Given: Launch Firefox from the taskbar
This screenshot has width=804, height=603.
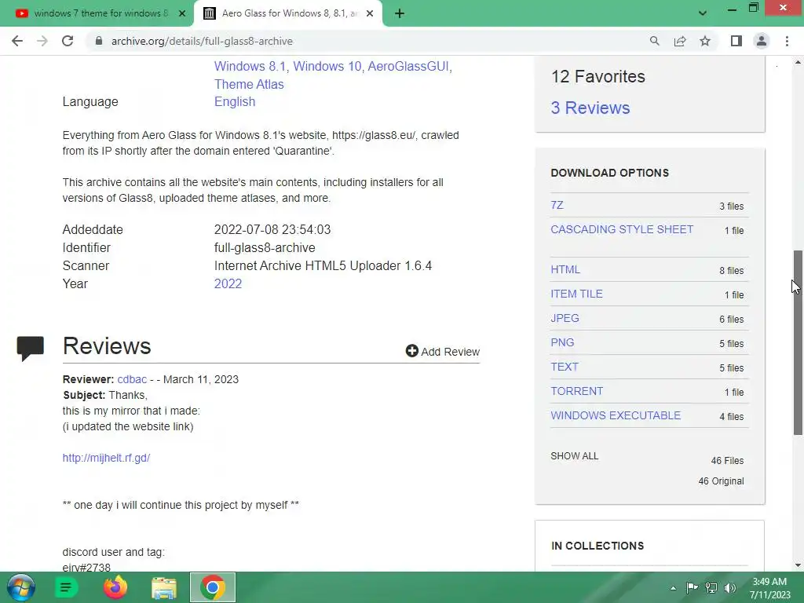Looking at the screenshot, I should (115, 587).
